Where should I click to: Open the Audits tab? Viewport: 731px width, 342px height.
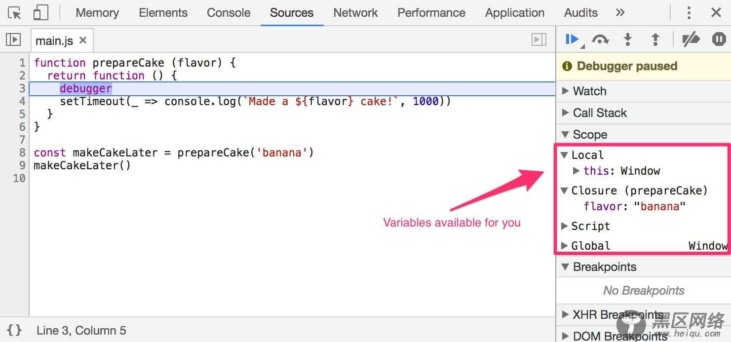click(581, 13)
